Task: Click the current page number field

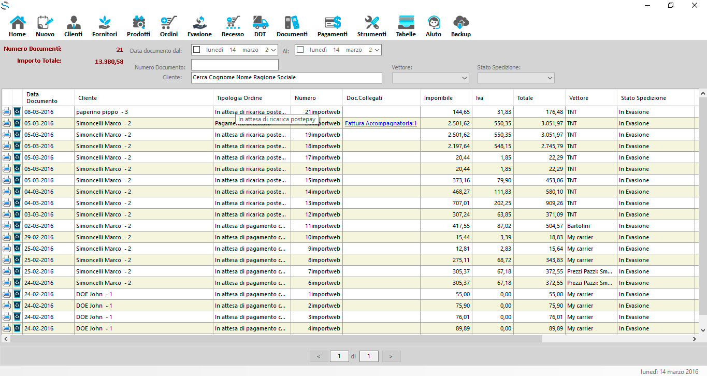Action: tap(339, 356)
